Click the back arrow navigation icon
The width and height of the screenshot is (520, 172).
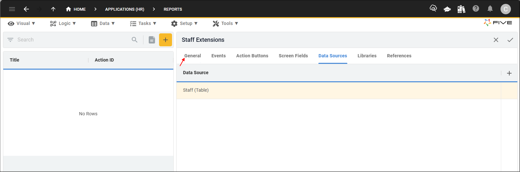coord(26,9)
